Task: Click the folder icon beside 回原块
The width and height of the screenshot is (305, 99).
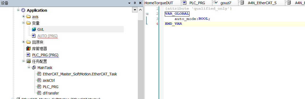Action: pyautogui.click(x=28, y=42)
